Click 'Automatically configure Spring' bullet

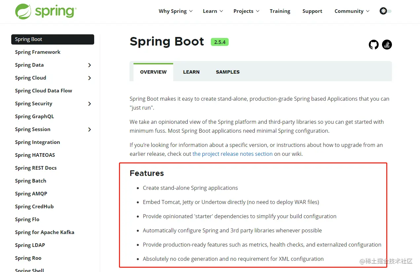tap(232, 230)
